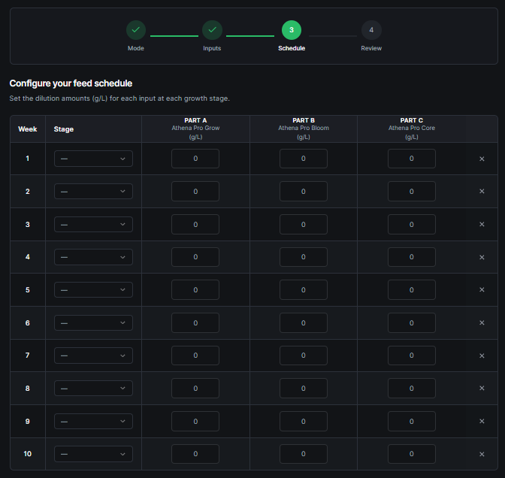Select week 10 Part B field
The height and width of the screenshot is (478, 505).
[304, 454]
